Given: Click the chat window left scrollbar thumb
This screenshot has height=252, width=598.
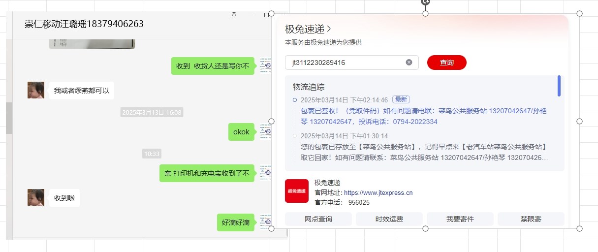Looking at the screenshot, I should click(x=9, y=118).
